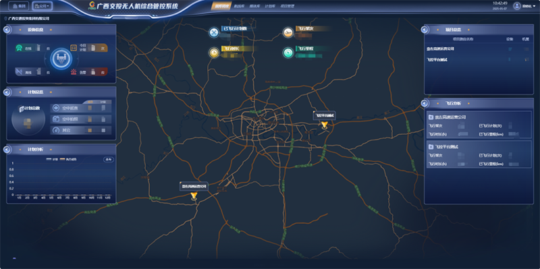Select the 空中巡查 plan row
Screen dimensions: 540x269
(x=81, y=109)
